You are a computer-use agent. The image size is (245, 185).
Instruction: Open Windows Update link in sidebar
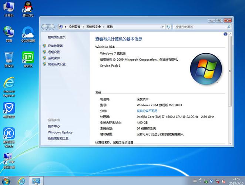60,132
